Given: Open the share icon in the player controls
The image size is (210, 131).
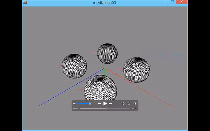Looking at the screenshot, I should (x=129, y=103).
